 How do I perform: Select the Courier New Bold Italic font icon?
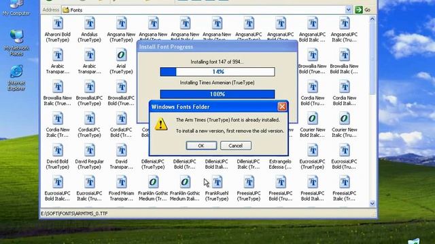(313, 119)
